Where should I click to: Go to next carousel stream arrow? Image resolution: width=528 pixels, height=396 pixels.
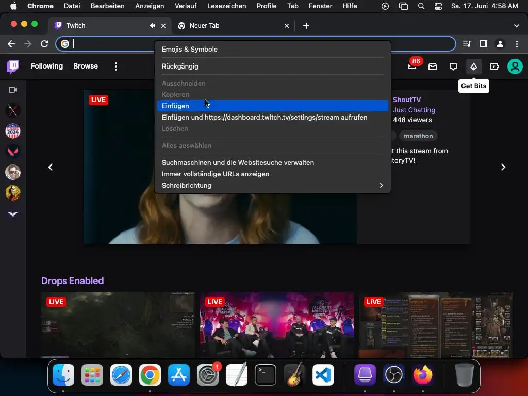(503, 167)
